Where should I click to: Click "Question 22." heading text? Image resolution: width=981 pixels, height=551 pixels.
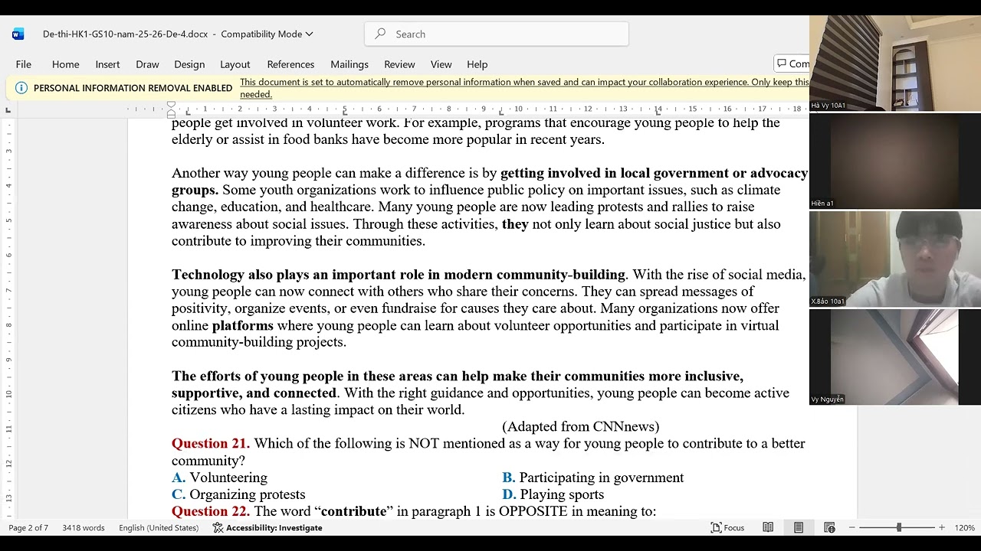tap(211, 511)
